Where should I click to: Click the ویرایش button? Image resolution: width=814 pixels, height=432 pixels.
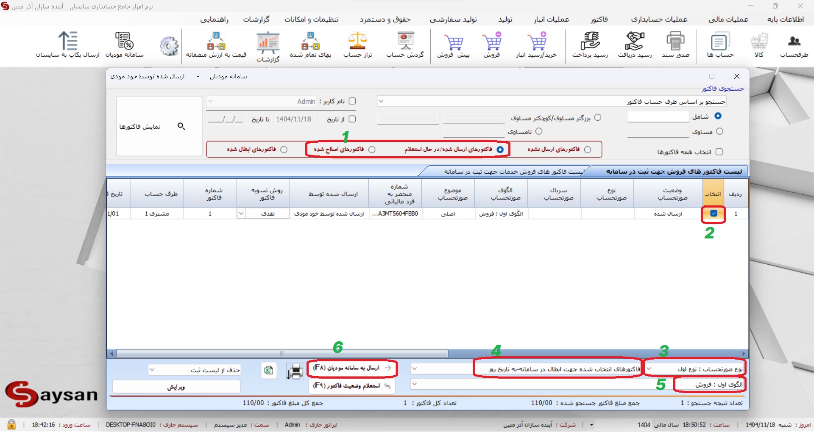point(176,387)
